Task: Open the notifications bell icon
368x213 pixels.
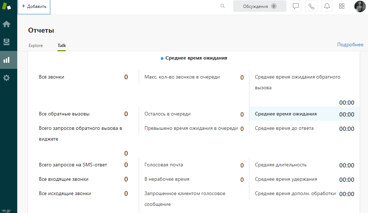Action: pyautogui.click(x=327, y=6)
